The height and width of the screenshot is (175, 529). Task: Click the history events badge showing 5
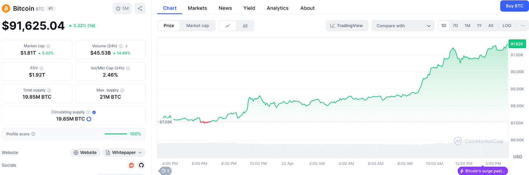click(x=165, y=171)
